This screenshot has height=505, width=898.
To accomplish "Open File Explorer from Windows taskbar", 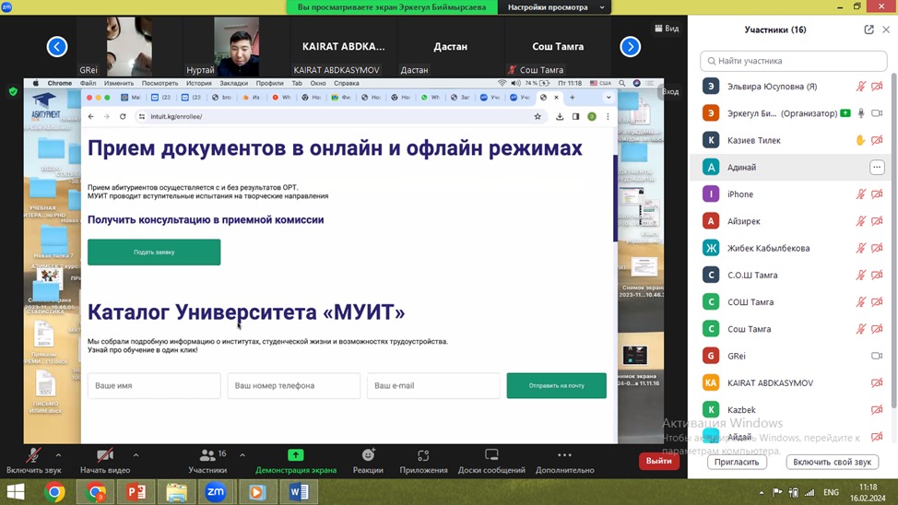I will tap(176, 492).
